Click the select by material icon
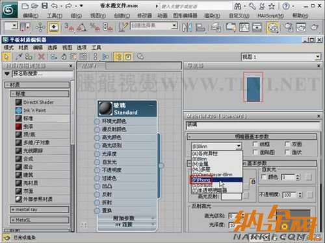This screenshot has height=243, width=325. tap(140, 57)
